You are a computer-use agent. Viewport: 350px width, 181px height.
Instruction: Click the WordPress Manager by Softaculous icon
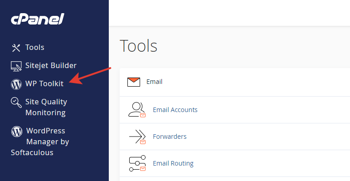point(17,132)
